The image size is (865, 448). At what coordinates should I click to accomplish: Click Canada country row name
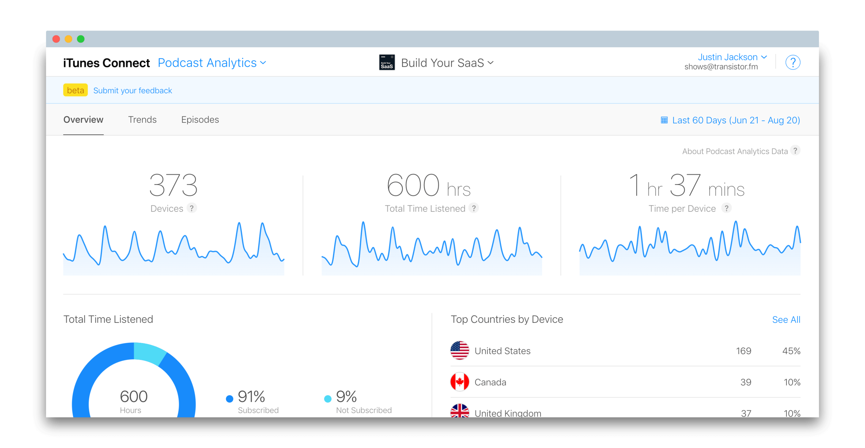pyautogui.click(x=490, y=382)
